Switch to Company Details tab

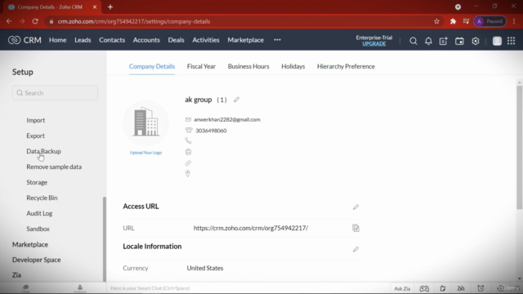tap(152, 66)
